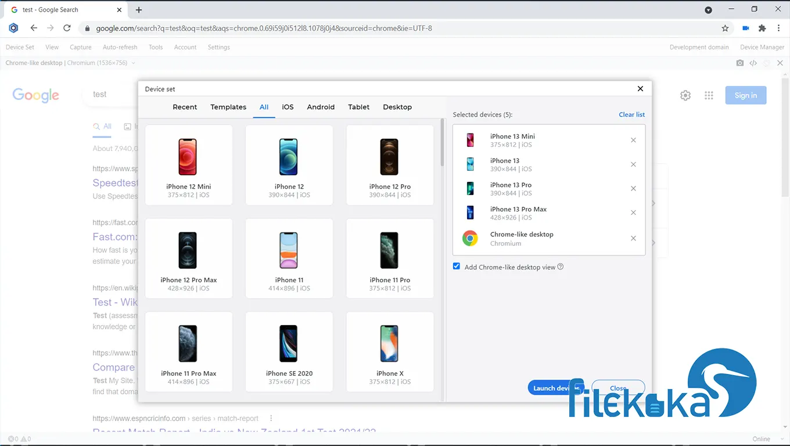Toggle Add Chrome-like desktop view checkbox
The image size is (790, 446).
(x=457, y=267)
